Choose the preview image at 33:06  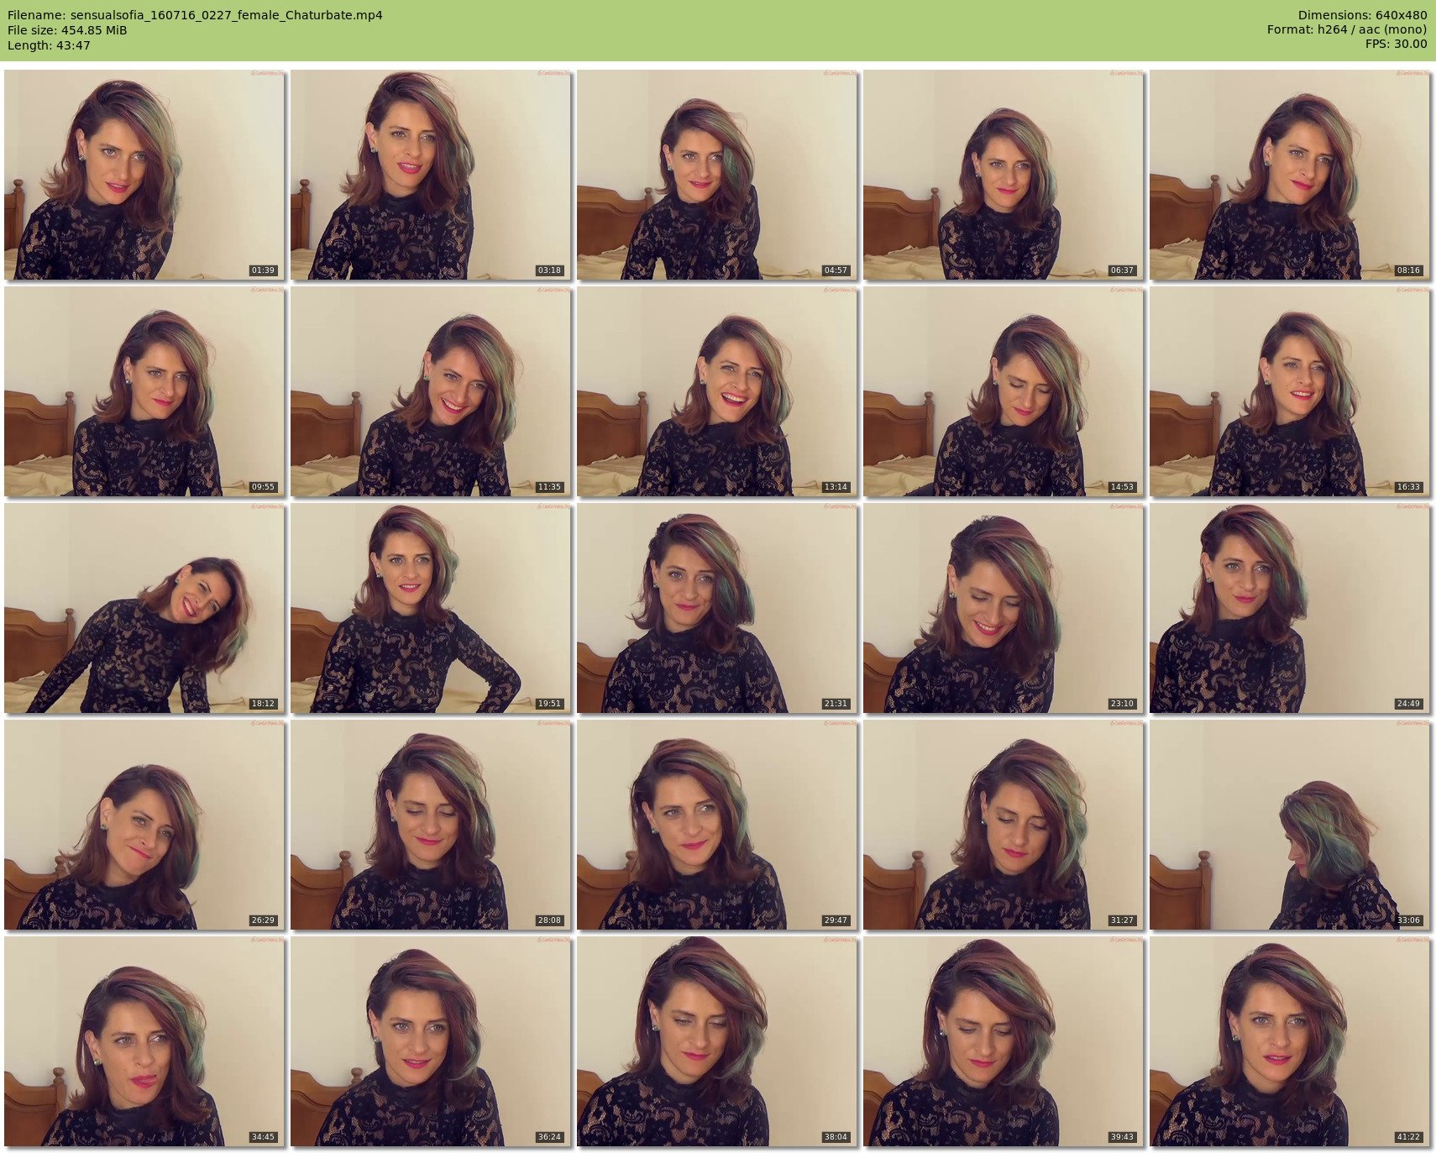click(x=1290, y=825)
